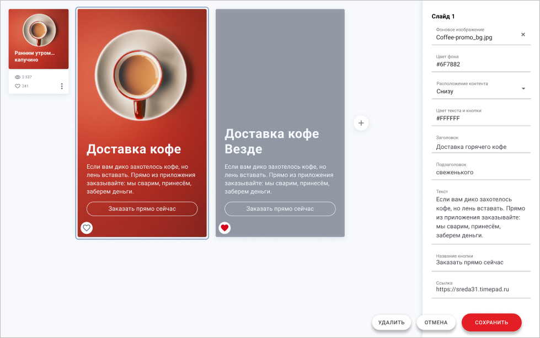
Task: Click the views eye icon on thumbnail
Action: tap(18, 77)
